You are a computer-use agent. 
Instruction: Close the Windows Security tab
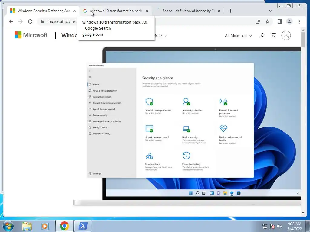tap(74, 11)
